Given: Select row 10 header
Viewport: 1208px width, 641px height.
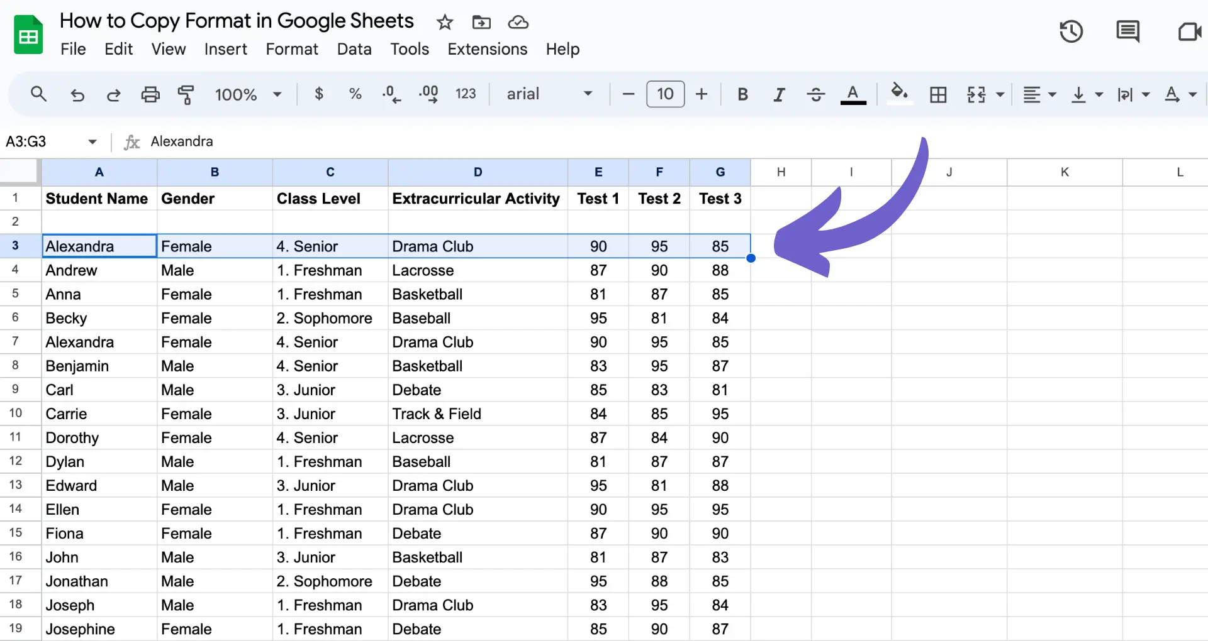Looking at the screenshot, I should pyautogui.click(x=16, y=413).
